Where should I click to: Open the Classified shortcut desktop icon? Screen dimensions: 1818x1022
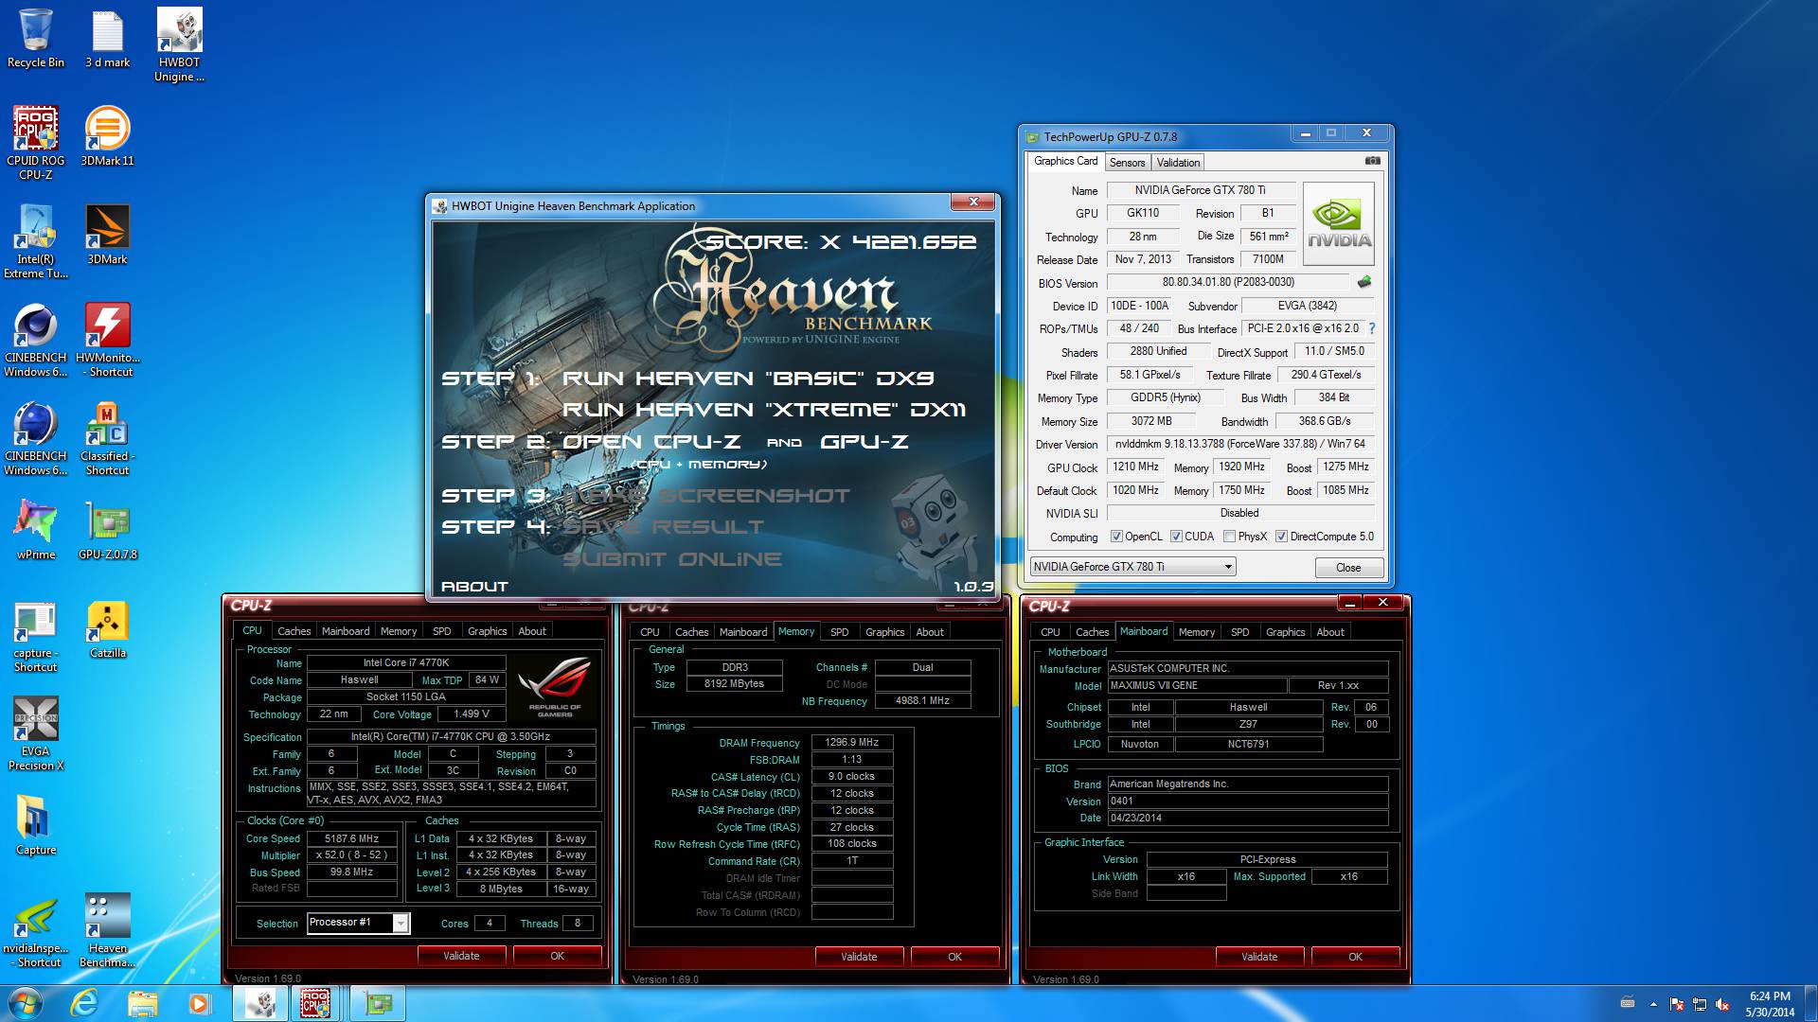(x=107, y=438)
